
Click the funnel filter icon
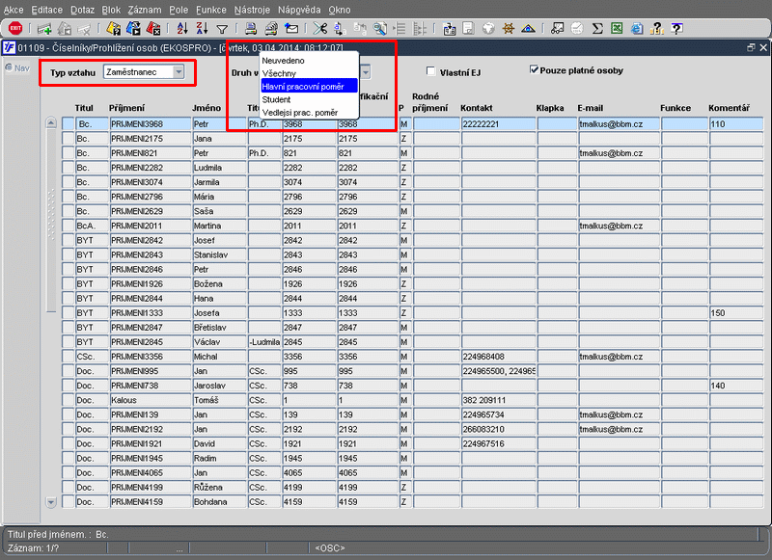222,29
